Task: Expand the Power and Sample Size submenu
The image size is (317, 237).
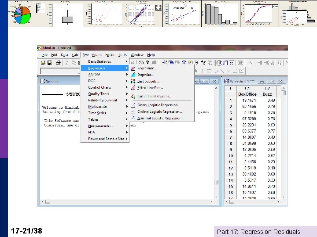Action: pos(105,139)
